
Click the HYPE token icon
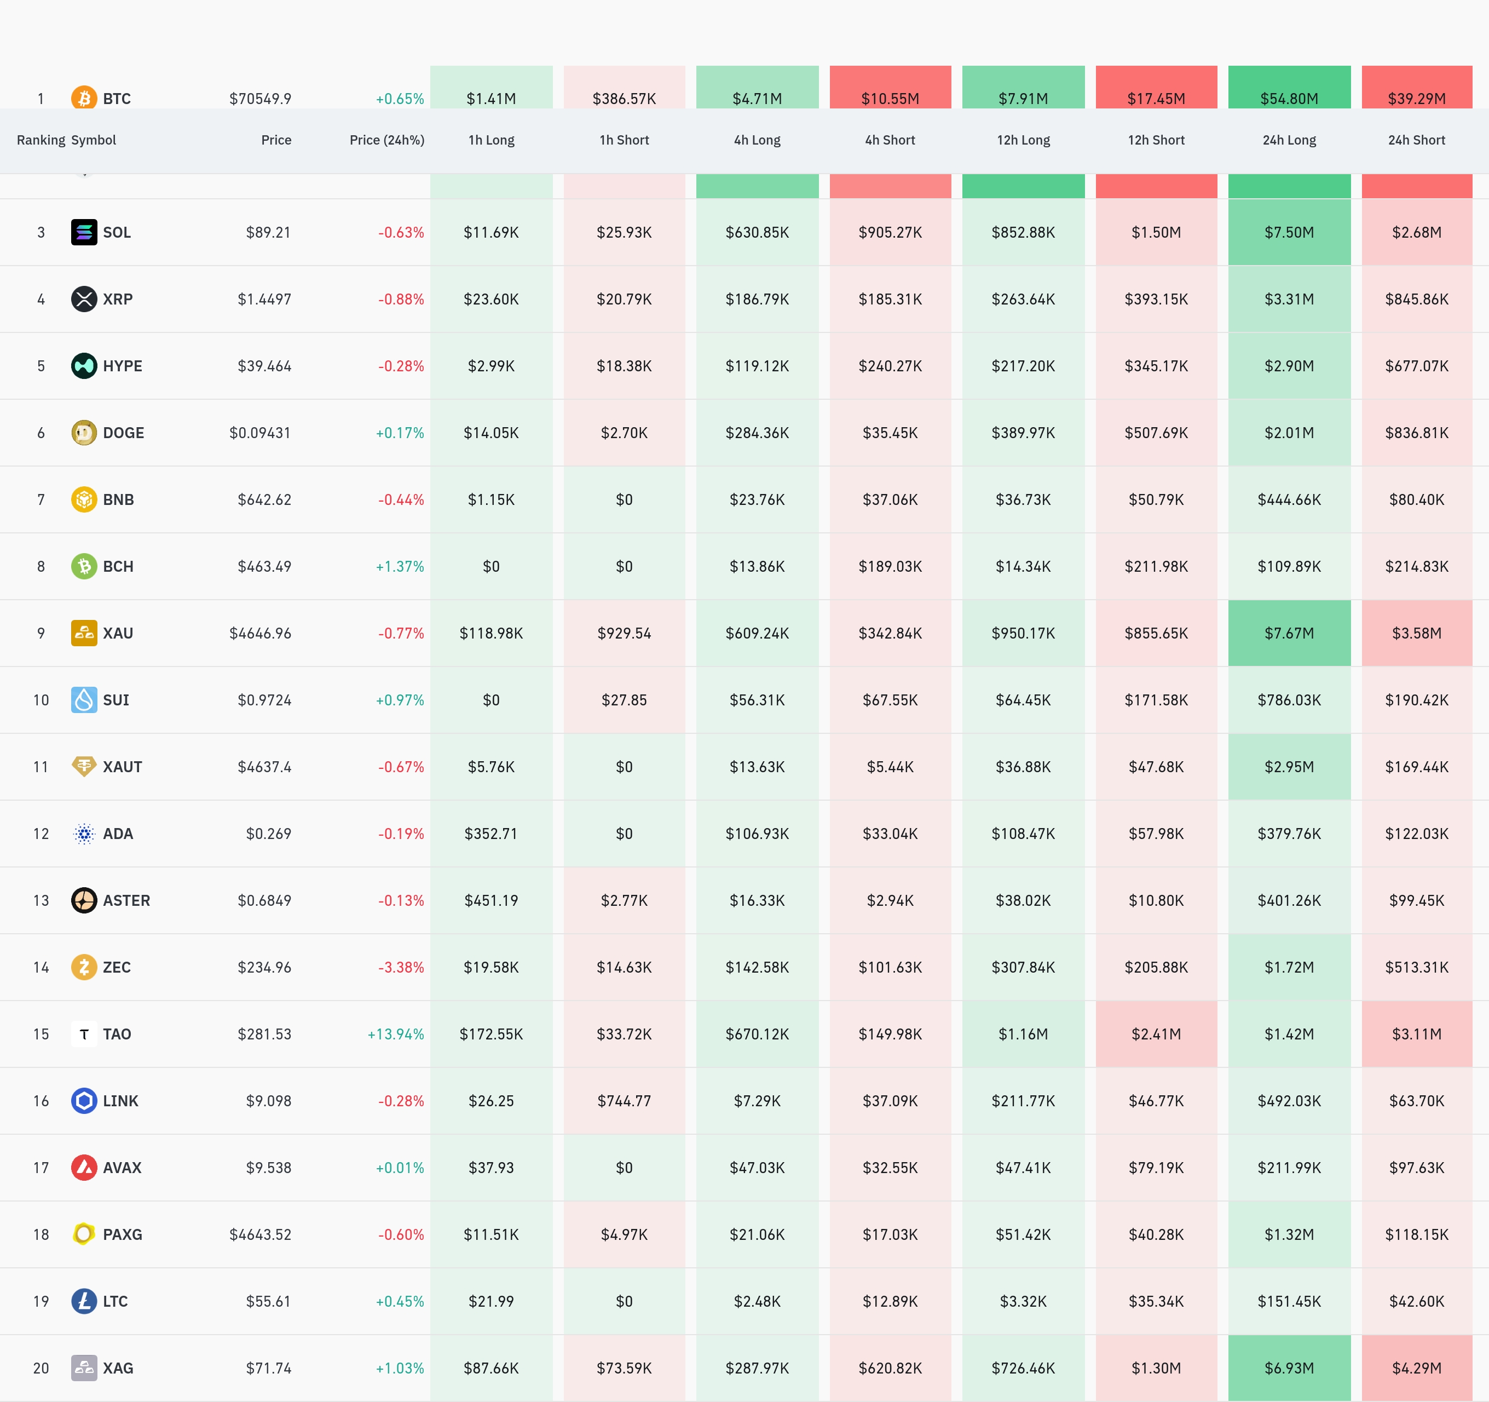(x=84, y=366)
